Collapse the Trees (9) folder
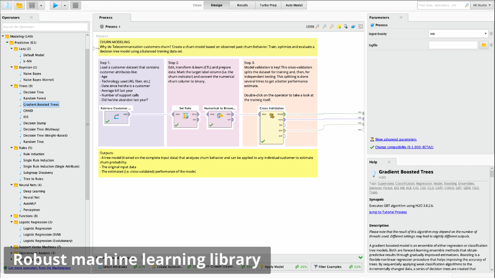The height and width of the screenshot is (278, 495). [11, 86]
